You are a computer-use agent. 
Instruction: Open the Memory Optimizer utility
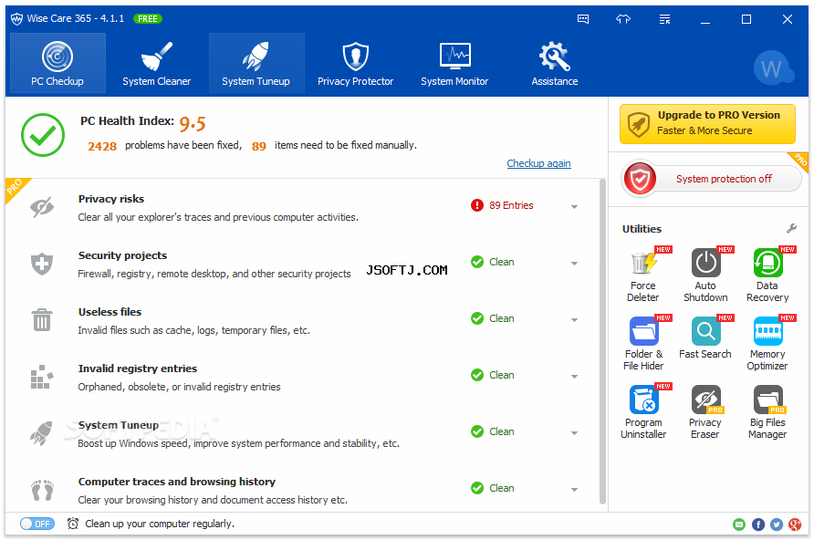pos(767,343)
